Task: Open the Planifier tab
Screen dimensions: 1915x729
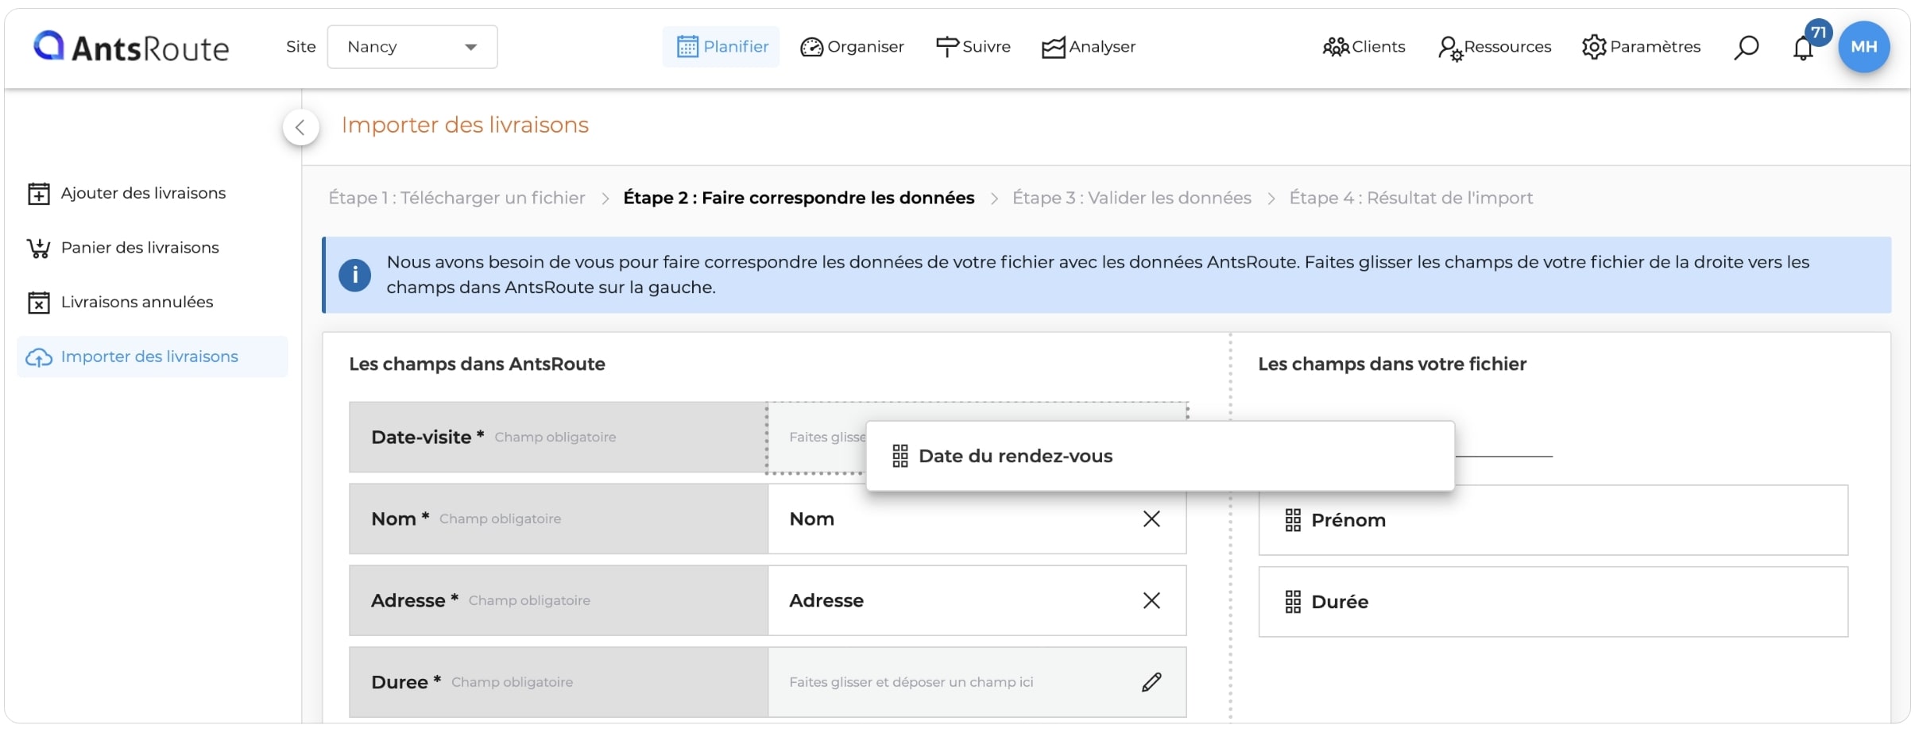Action: click(x=722, y=47)
